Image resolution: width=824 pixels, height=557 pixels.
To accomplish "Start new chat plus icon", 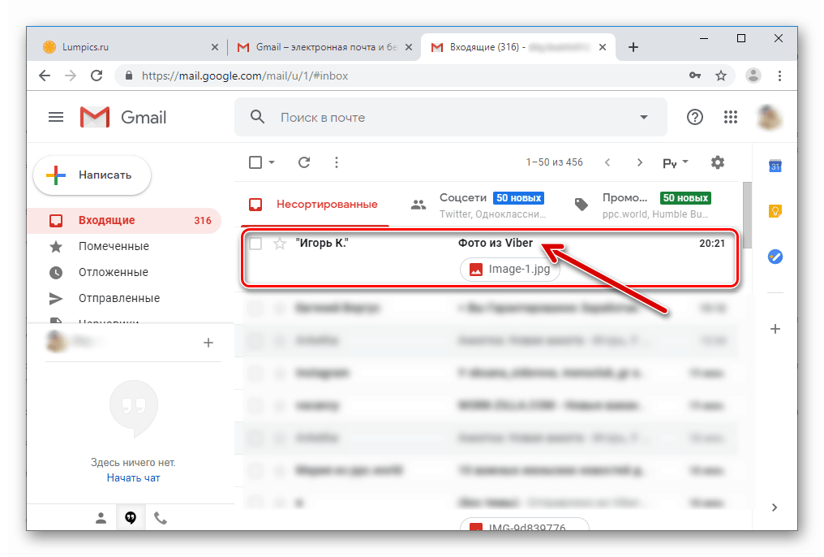I will coord(208,343).
